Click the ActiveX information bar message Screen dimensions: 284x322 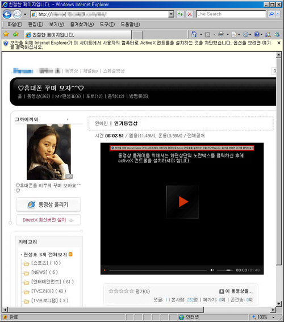(x=140, y=45)
